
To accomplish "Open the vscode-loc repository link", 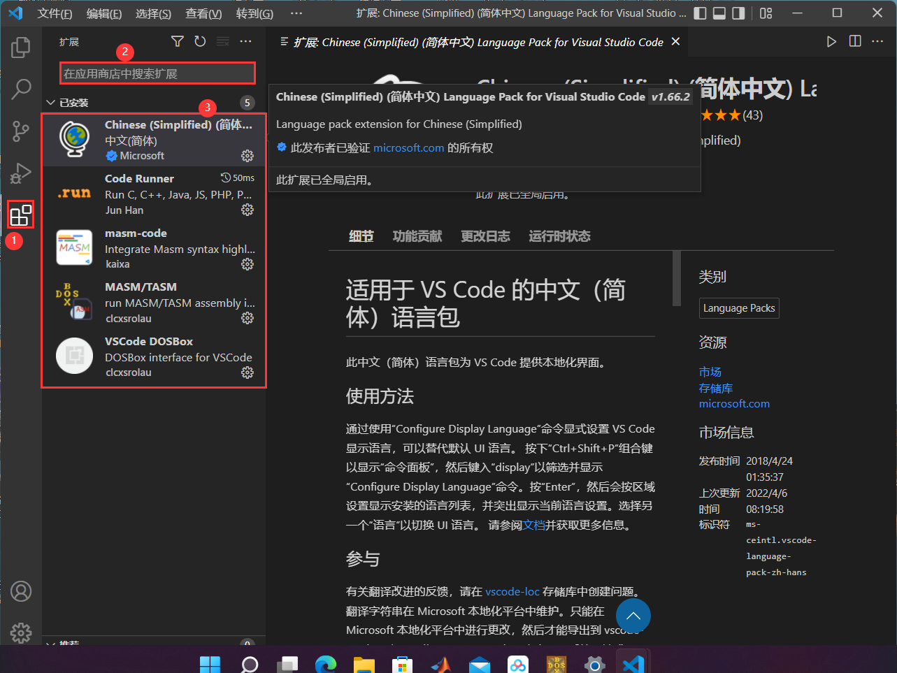I will 512,591.
